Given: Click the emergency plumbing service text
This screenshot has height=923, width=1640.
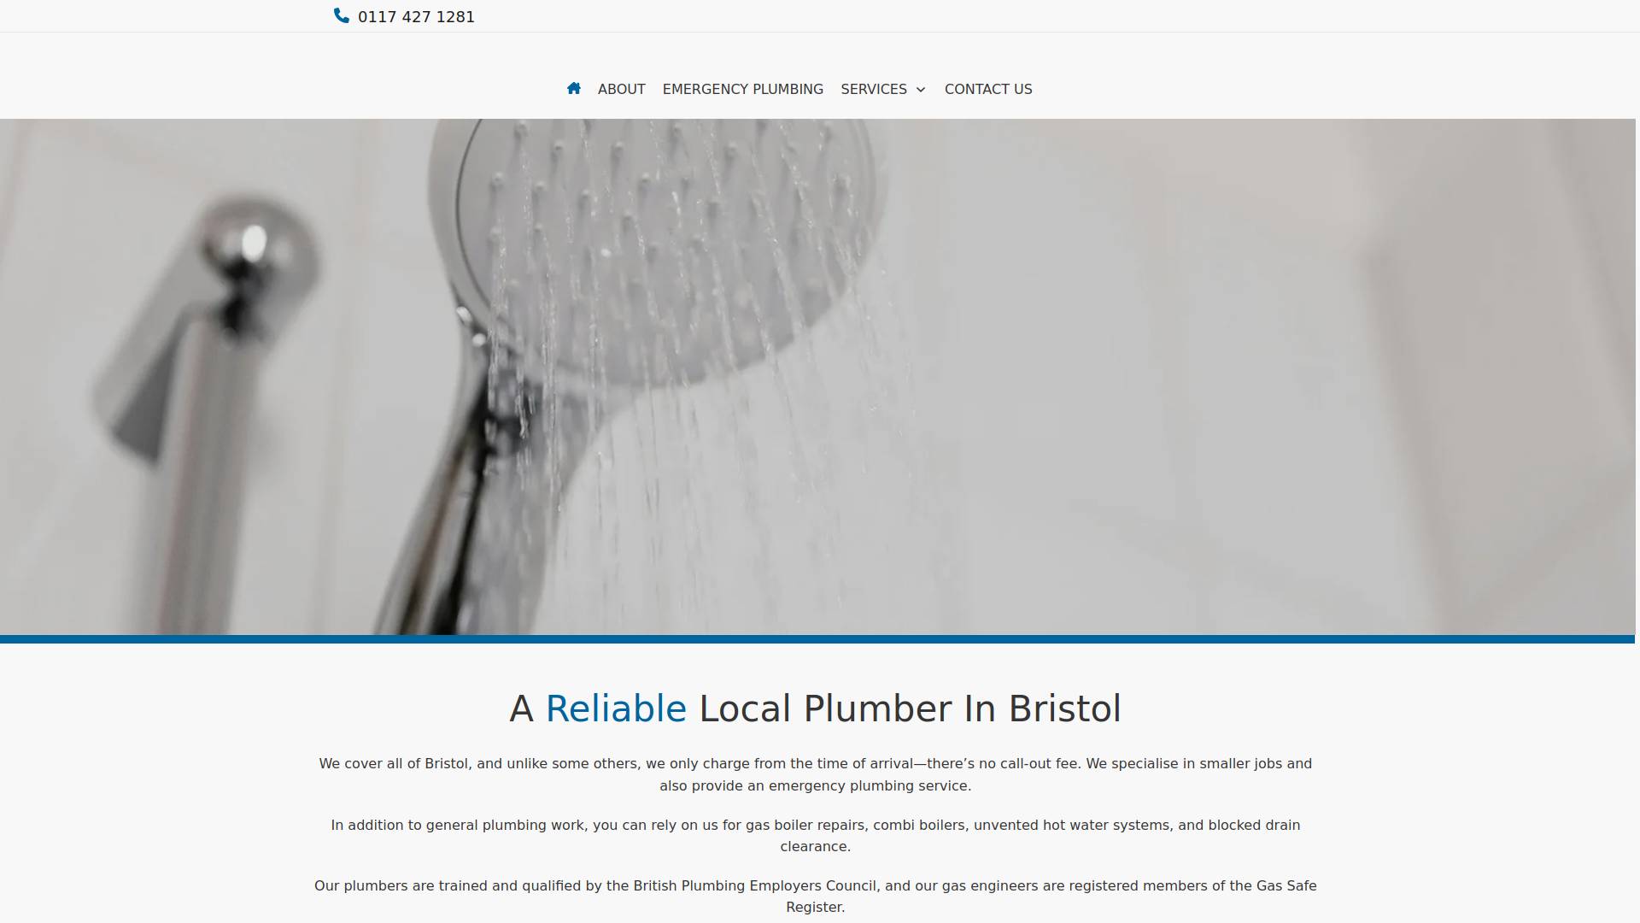Looking at the screenshot, I should coord(868,785).
